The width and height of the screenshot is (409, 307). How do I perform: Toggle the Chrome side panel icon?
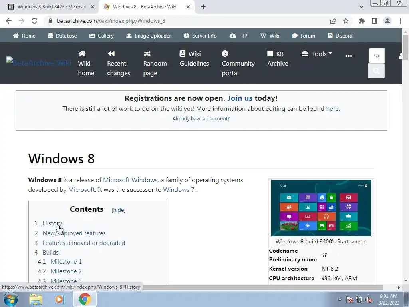(x=375, y=21)
